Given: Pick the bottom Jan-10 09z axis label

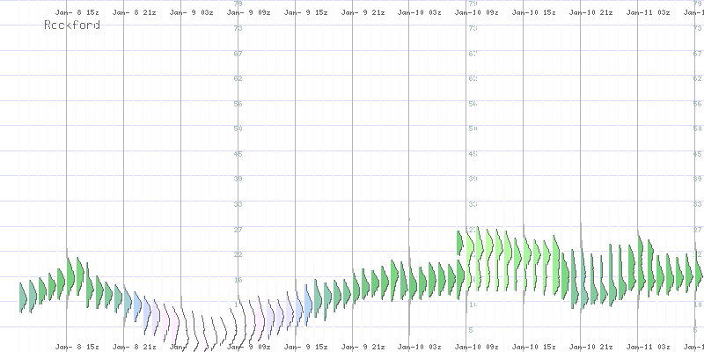Looking at the screenshot, I should tap(477, 347).
